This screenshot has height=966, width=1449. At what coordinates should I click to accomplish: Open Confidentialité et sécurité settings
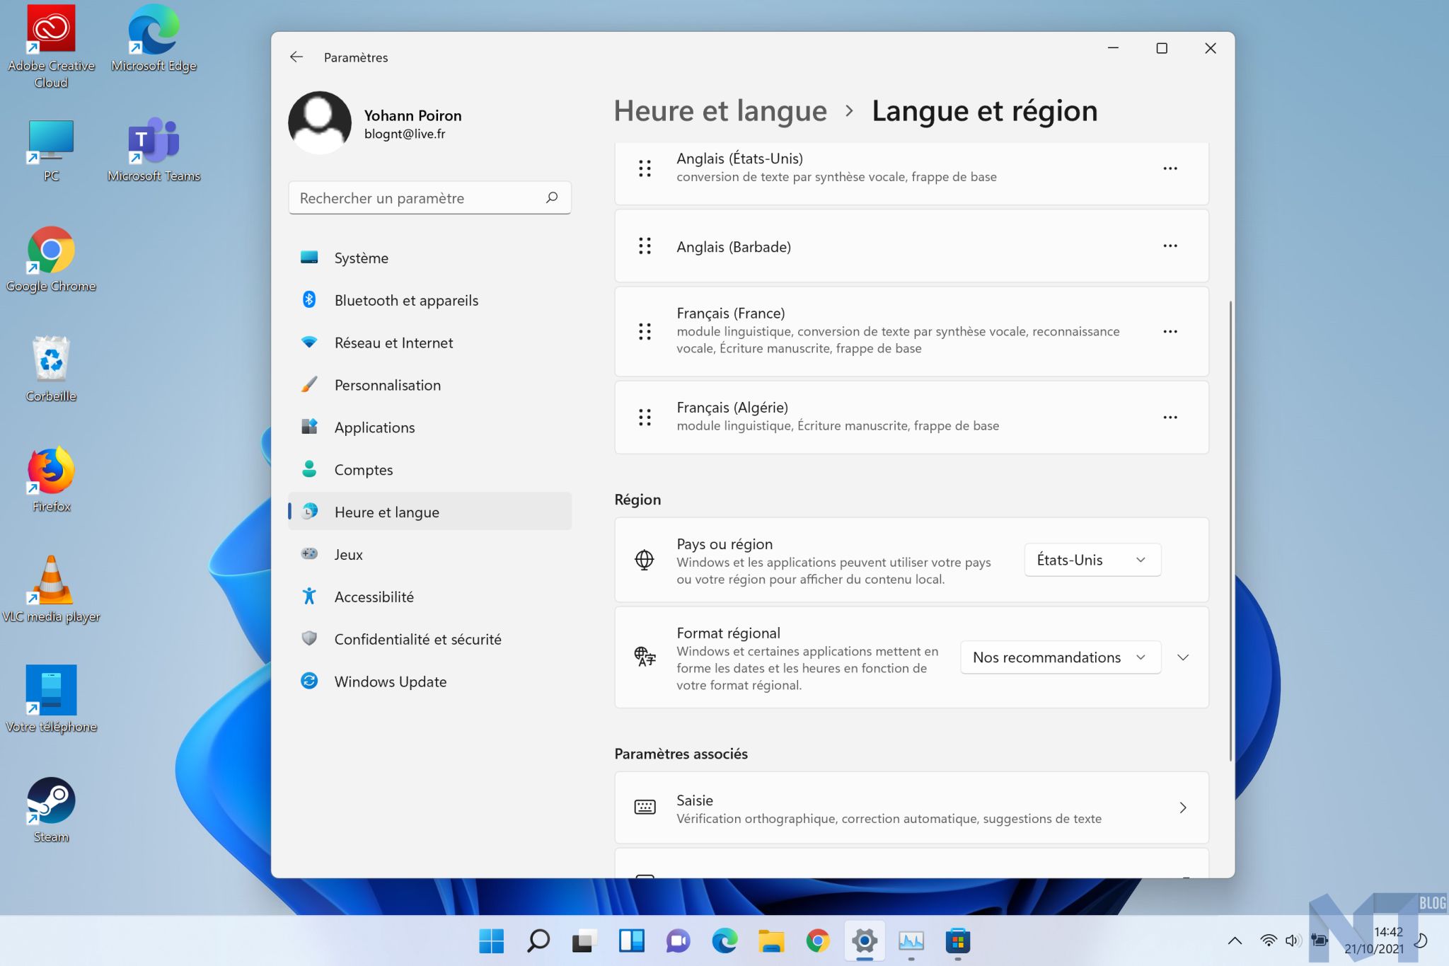[417, 639]
